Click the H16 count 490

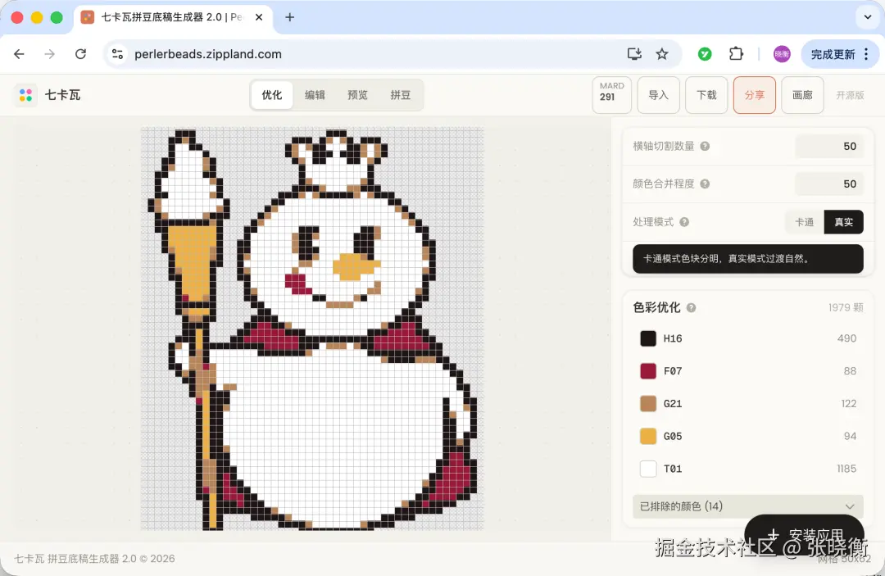click(x=846, y=338)
